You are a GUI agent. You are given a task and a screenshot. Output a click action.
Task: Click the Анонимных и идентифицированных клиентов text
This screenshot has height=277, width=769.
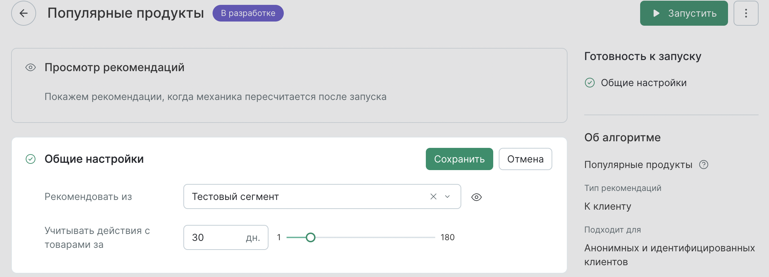click(669, 255)
